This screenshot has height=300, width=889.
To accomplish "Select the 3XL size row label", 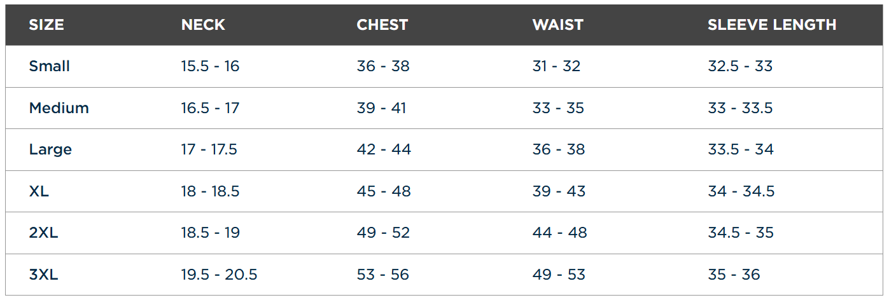I will (43, 275).
